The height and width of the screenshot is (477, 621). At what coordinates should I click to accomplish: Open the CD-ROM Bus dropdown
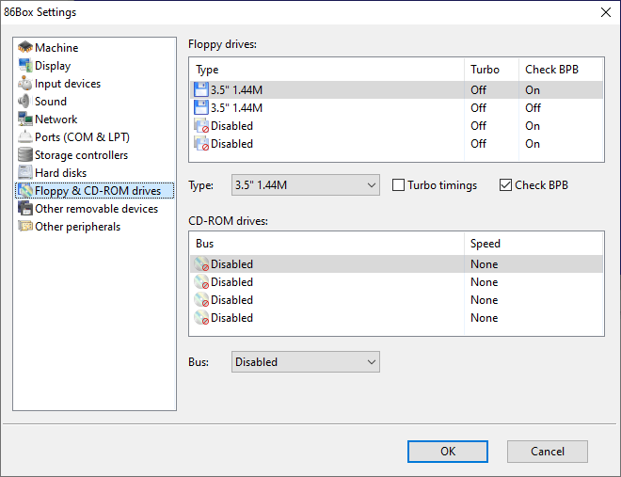[305, 361]
